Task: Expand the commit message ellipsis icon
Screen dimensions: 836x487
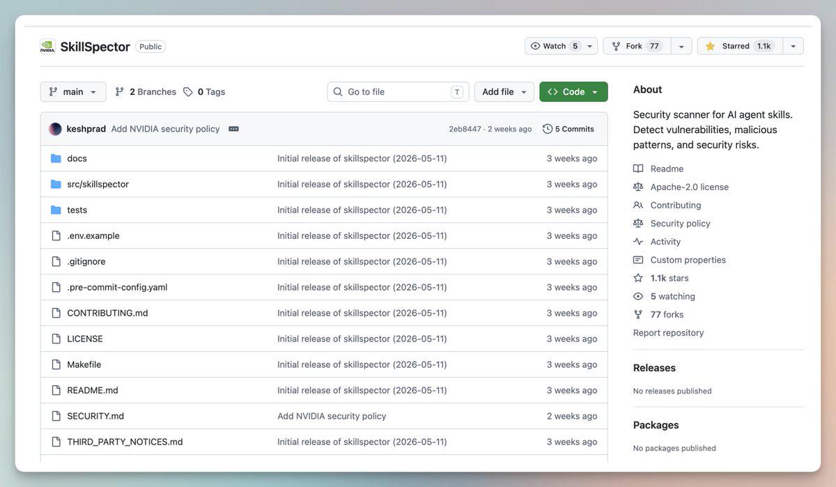Action: click(x=233, y=129)
